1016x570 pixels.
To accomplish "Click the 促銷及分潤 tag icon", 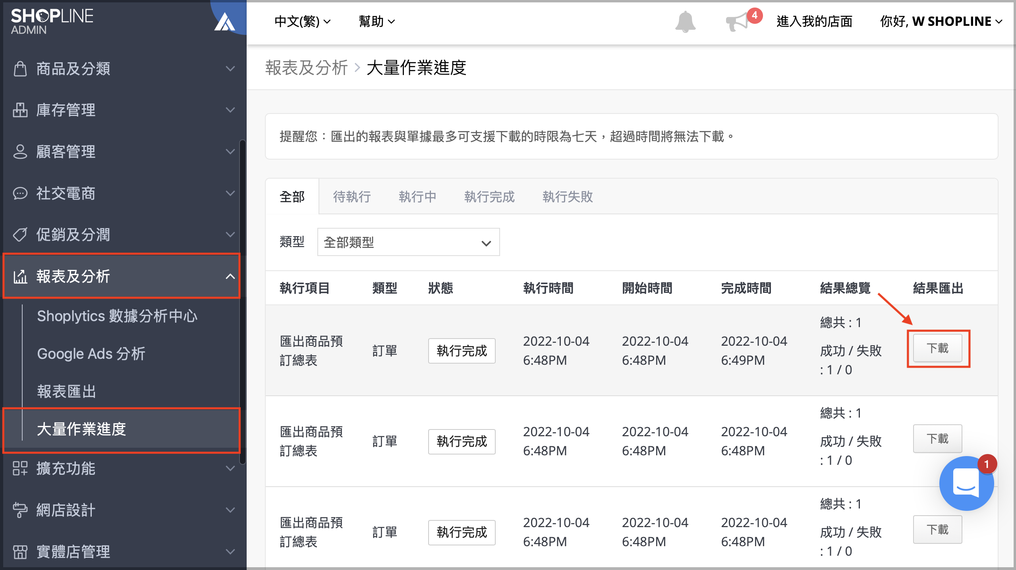I will [x=20, y=235].
